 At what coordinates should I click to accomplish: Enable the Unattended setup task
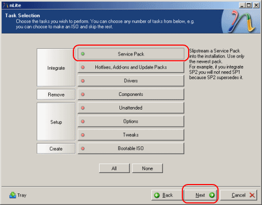click(131, 108)
